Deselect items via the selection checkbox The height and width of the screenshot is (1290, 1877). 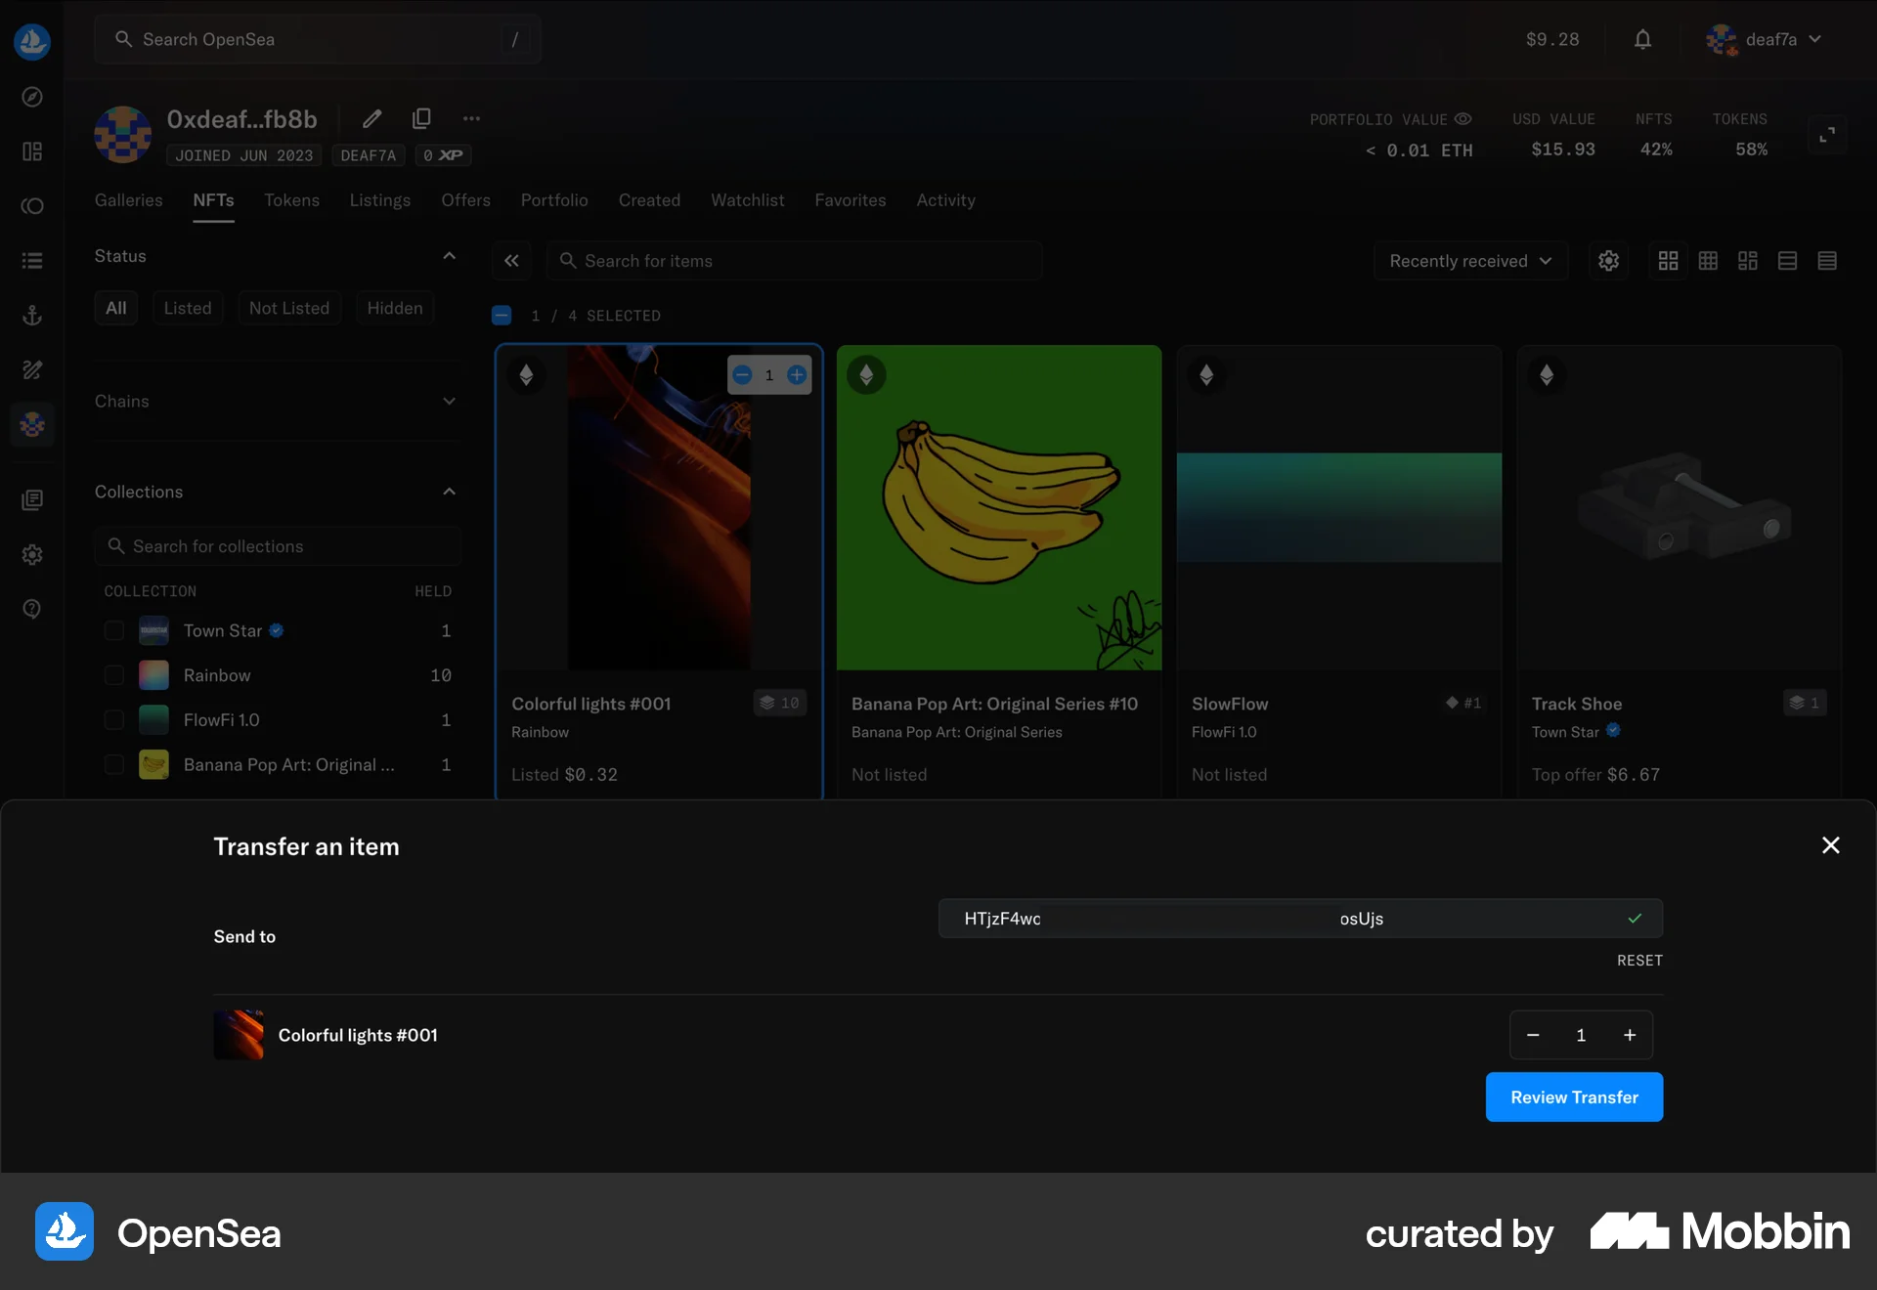(x=502, y=315)
